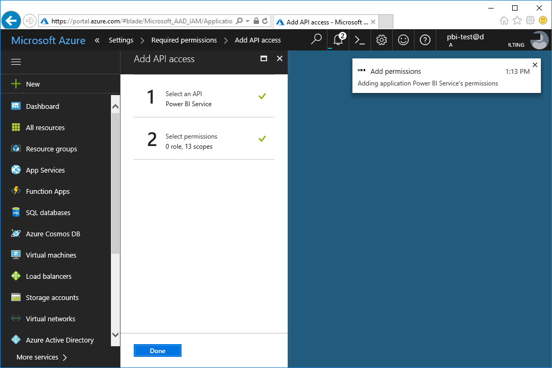
Task: Collapse breadcrumb with double chevron
Action: pos(97,40)
